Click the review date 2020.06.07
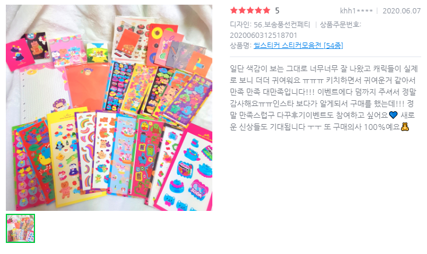The height and width of the screenshot is (254, 427). tap(402, 11)
